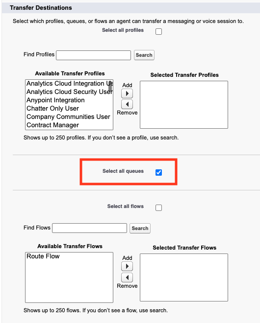Pick Company Communities User from the list

coord(67,116)
